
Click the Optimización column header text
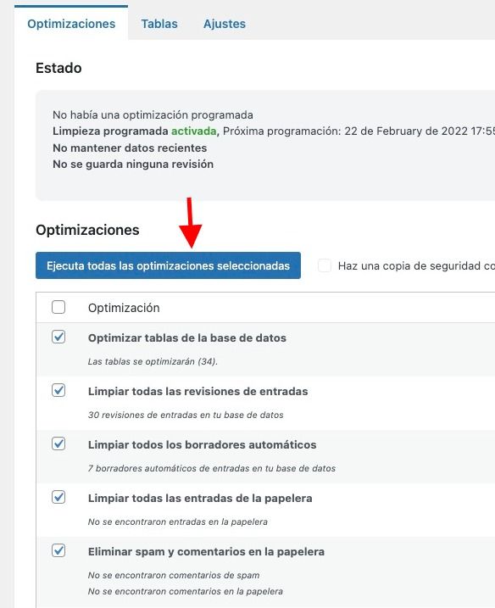pyautogui.click(x=124, y=308)
